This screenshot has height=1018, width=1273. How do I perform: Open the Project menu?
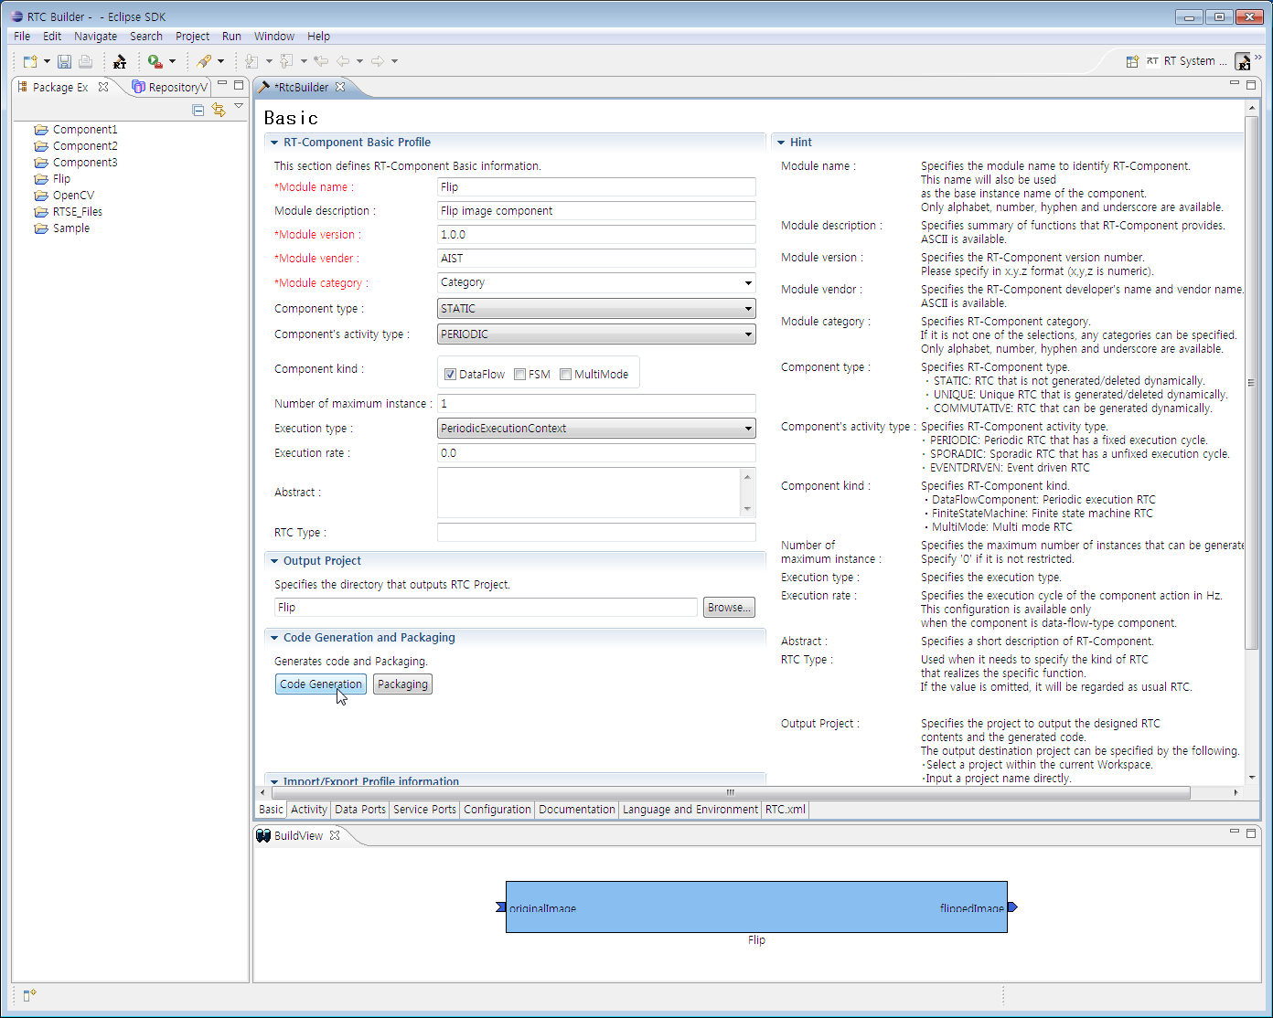(x=192, y=37)
